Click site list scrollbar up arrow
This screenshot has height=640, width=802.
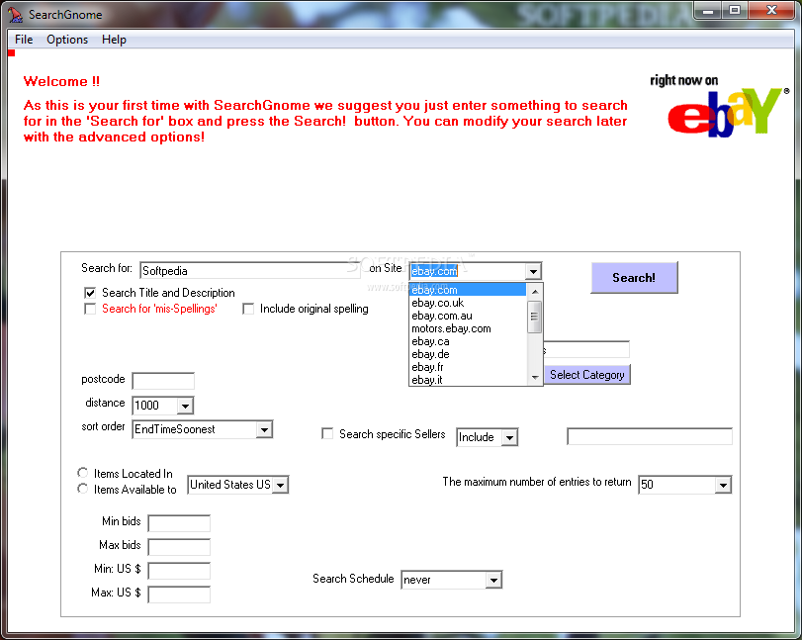pos(534,291)
